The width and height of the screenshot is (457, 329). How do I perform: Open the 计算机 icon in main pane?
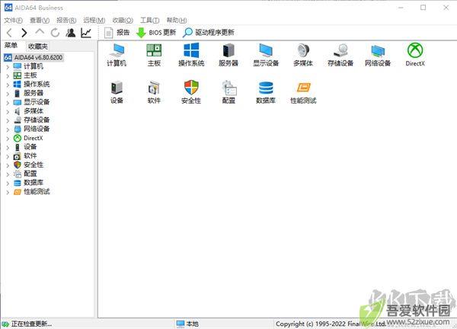pyautogui.click(x=117, y=55)
